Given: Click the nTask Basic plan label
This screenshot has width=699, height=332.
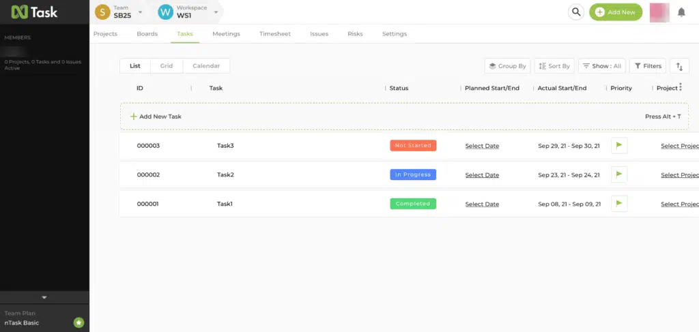Looking at the screenshot, I should (21, 322).
